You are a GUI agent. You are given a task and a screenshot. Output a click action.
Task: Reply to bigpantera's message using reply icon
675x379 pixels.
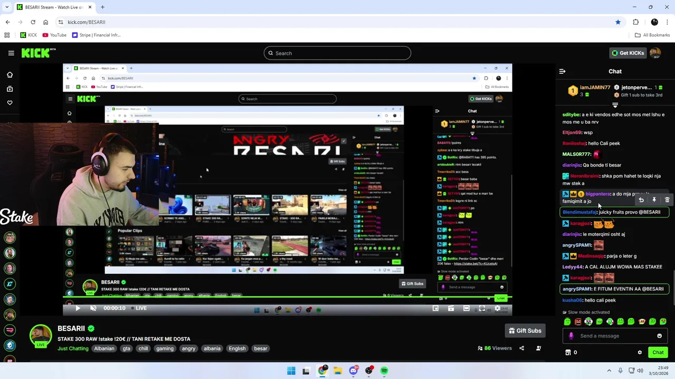[x=641, y=200]
